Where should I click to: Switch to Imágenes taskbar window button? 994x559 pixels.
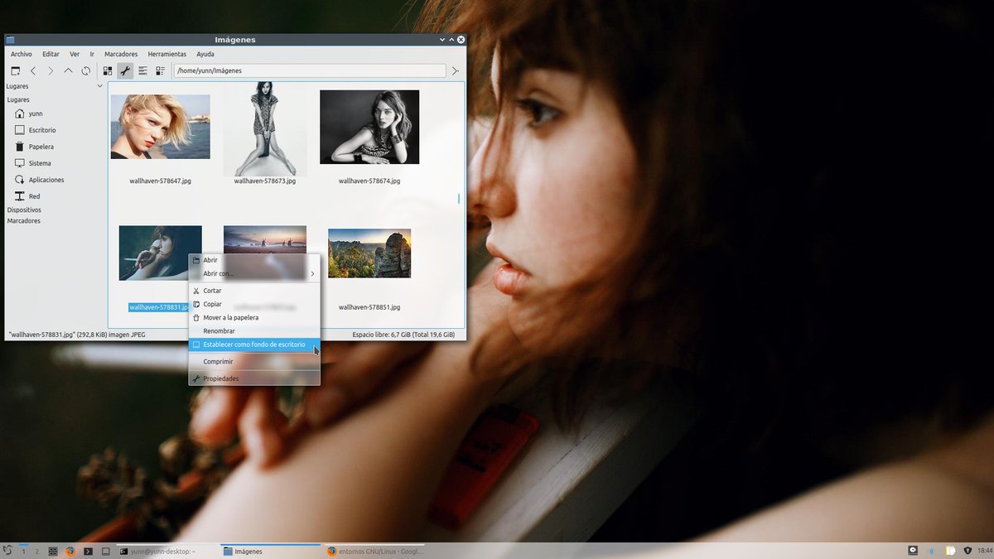(x=270, y=551)
